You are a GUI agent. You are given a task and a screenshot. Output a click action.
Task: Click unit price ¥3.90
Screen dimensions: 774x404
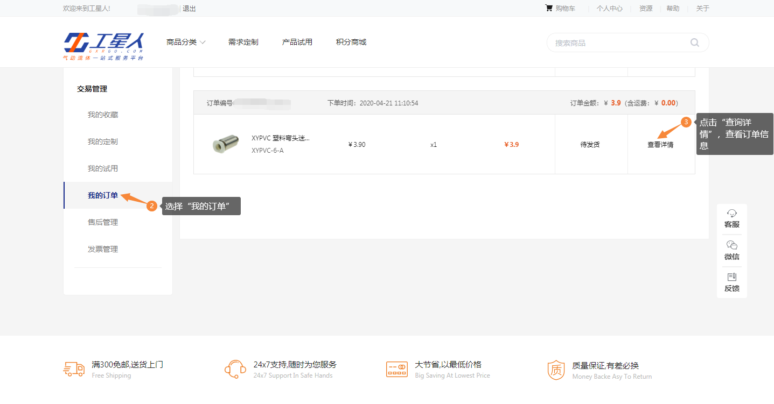click(x=357, y=145)
